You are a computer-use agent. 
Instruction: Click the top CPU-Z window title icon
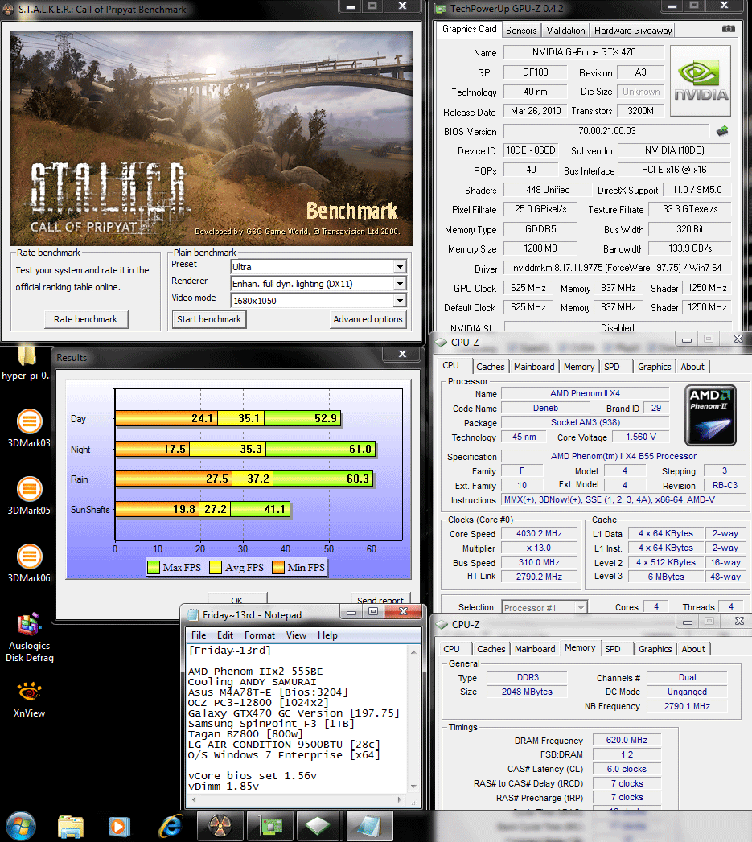(442, 342)
